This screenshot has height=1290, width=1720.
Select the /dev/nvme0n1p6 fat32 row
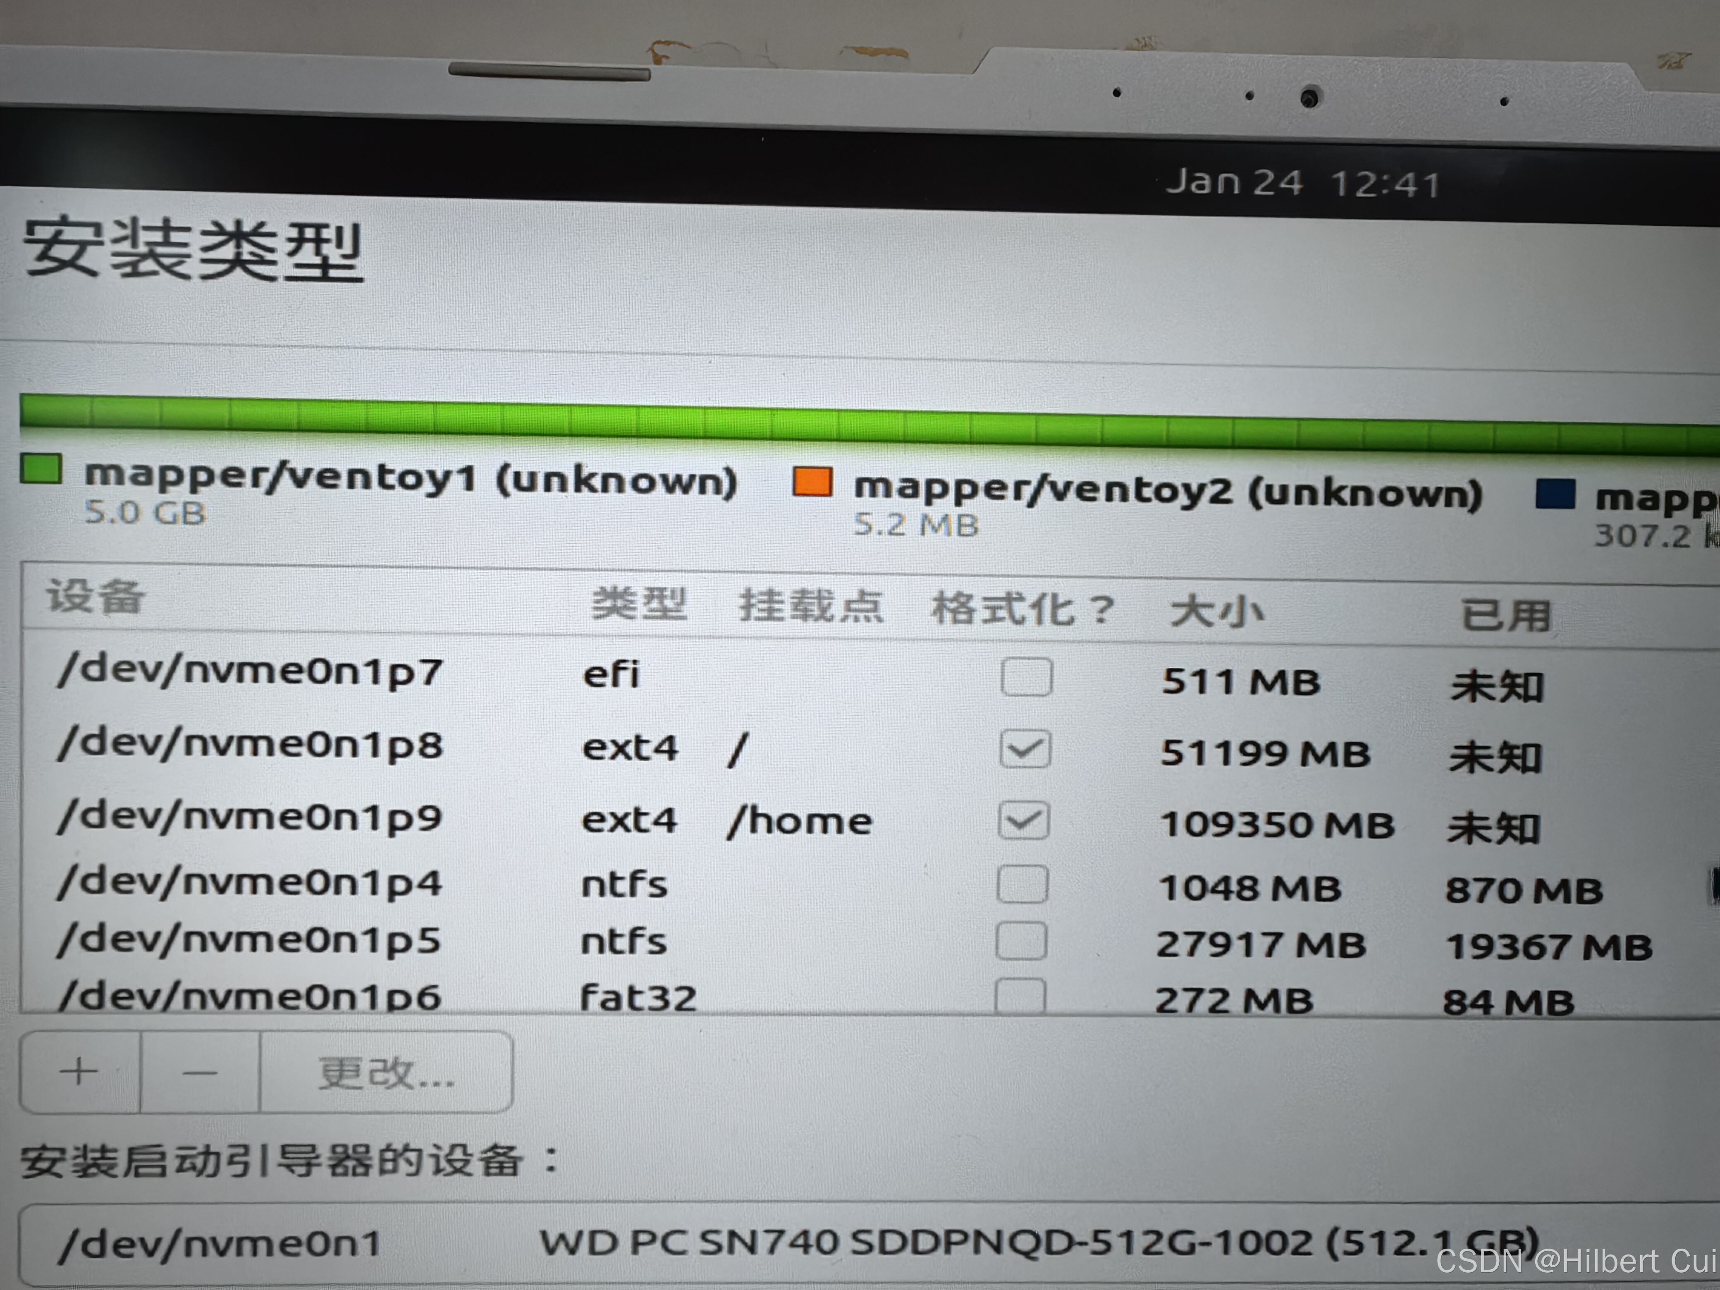249,996
